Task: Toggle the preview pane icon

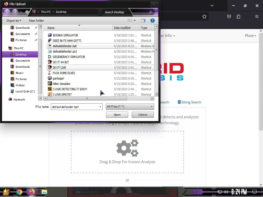Action: tap(143, 21)
